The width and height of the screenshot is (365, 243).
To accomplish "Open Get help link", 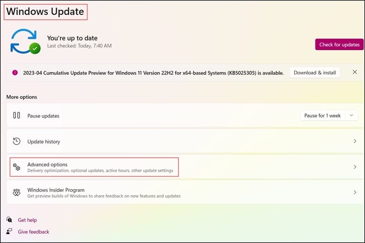I will 27,220.
